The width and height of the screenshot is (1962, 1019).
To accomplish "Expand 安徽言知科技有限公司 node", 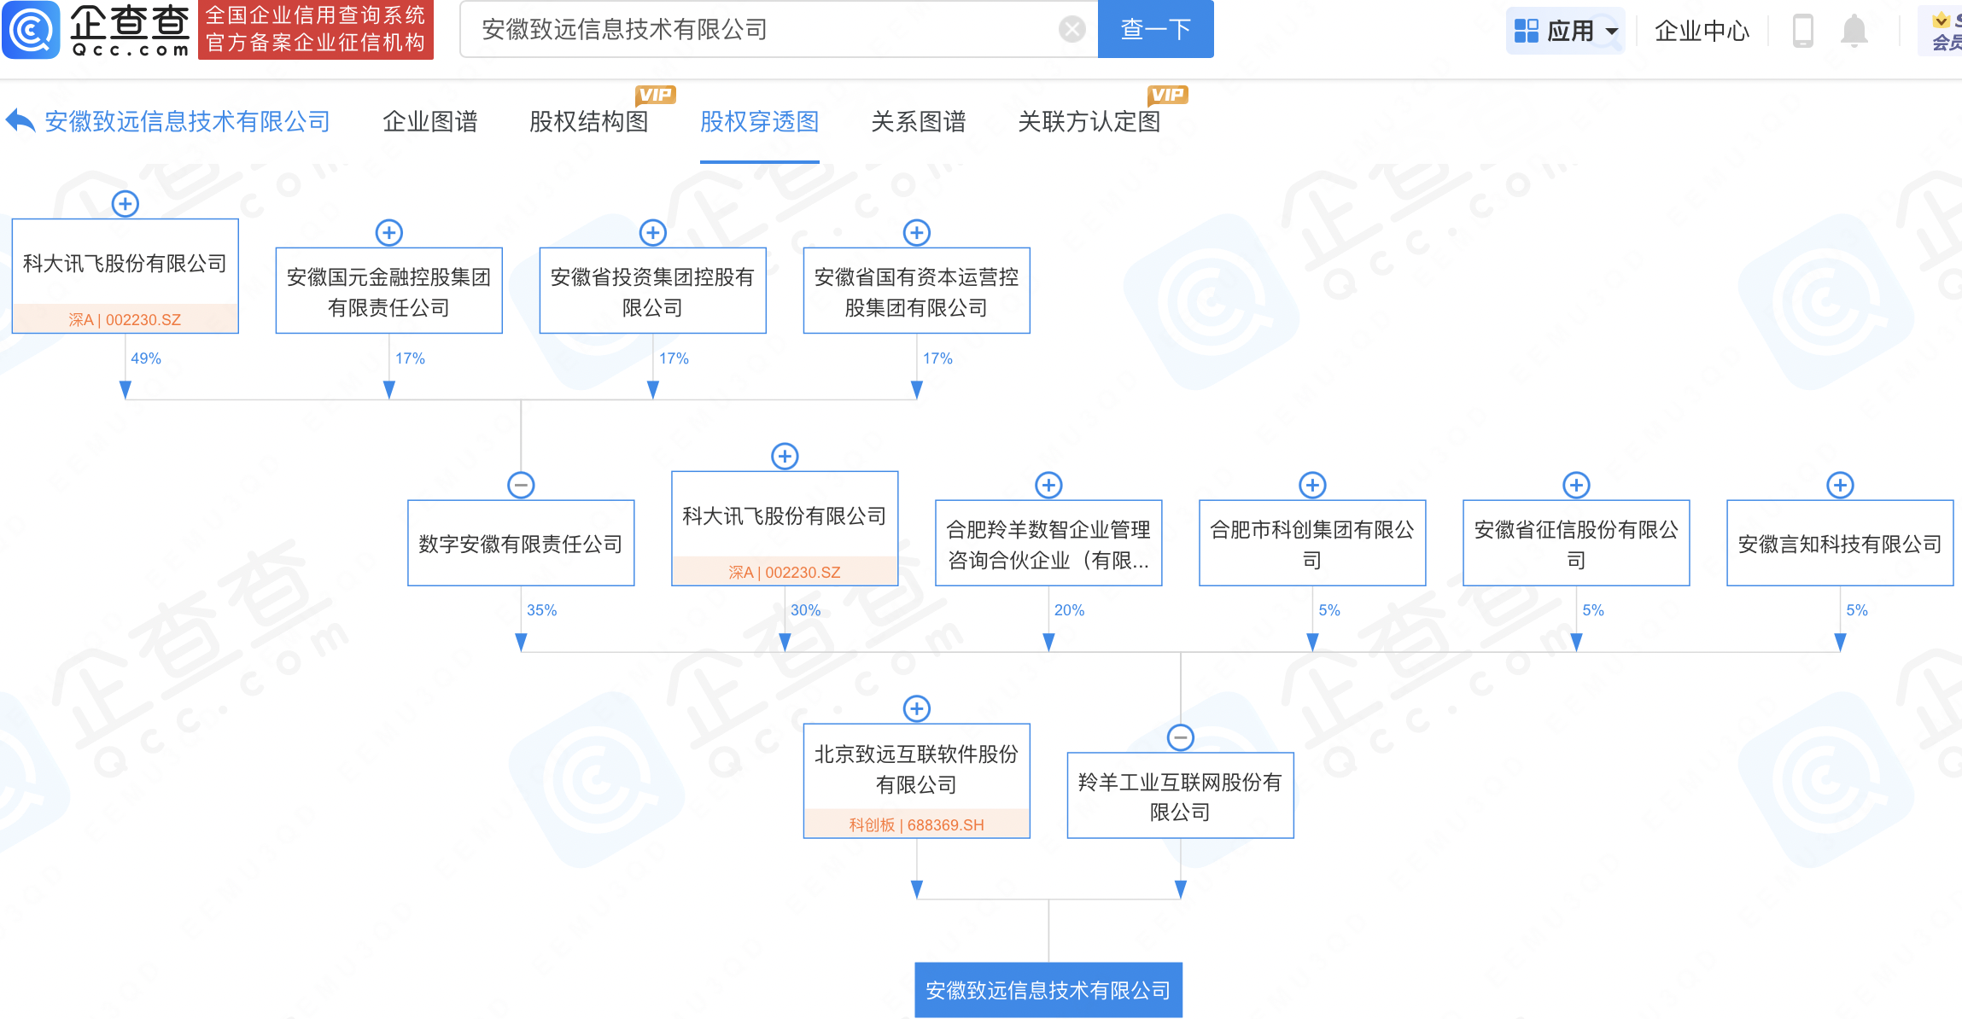I will tap(1840, 486).
